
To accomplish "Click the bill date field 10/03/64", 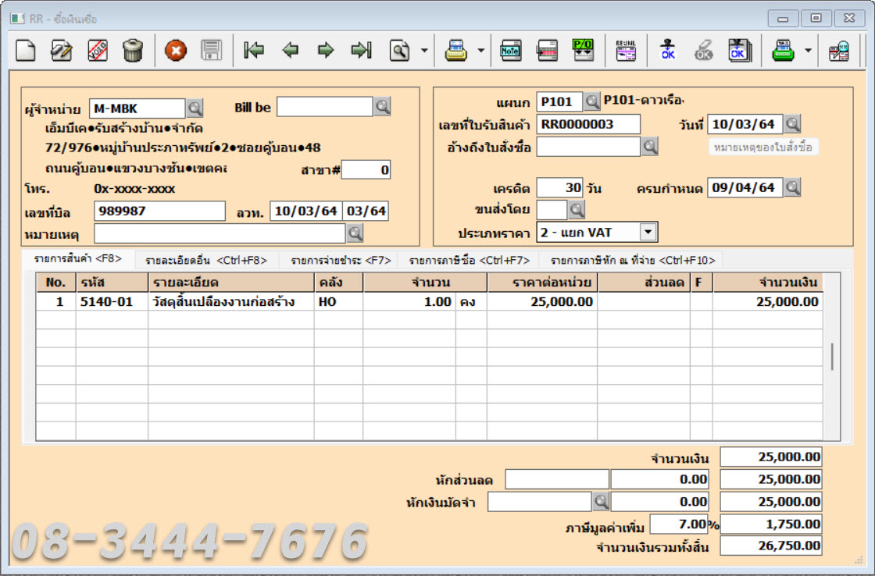I will pos(305,212).
